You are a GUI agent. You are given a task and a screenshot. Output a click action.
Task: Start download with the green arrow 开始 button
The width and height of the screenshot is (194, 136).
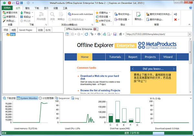coord(25,13)
